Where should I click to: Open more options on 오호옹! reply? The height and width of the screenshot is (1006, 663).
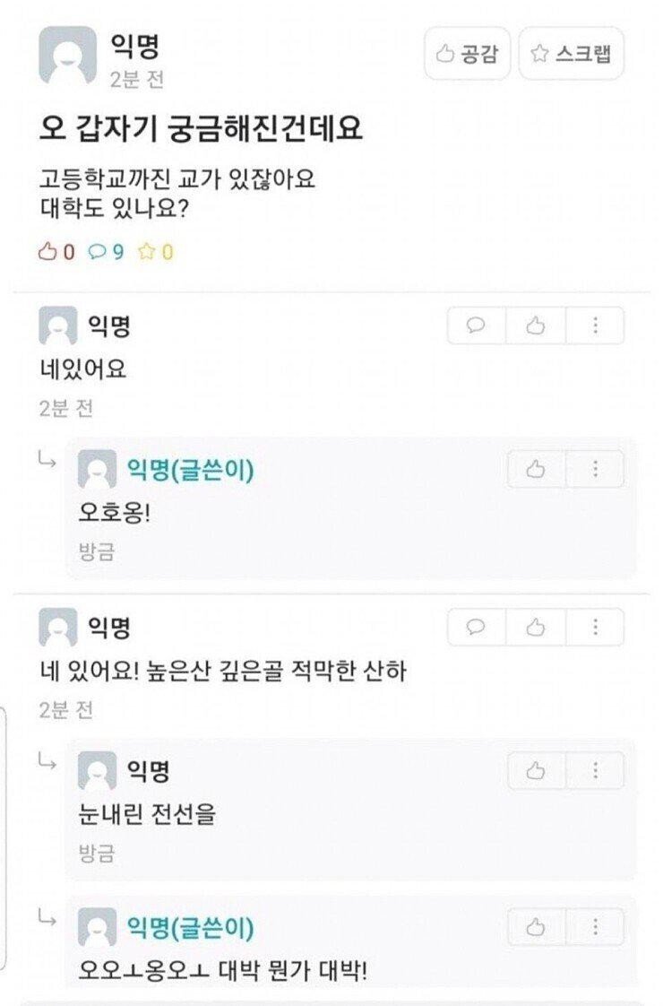click(595, 469)
